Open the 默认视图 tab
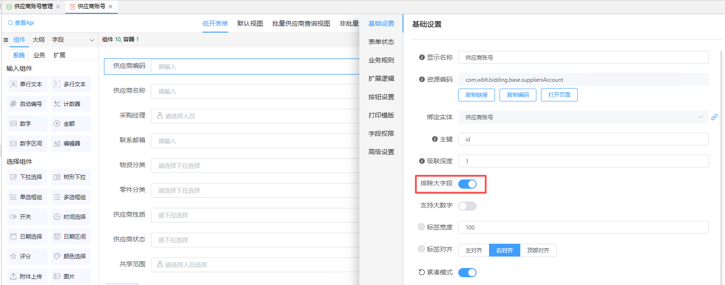The width and height of the screenshot is (725, 285). click(250, 23)
